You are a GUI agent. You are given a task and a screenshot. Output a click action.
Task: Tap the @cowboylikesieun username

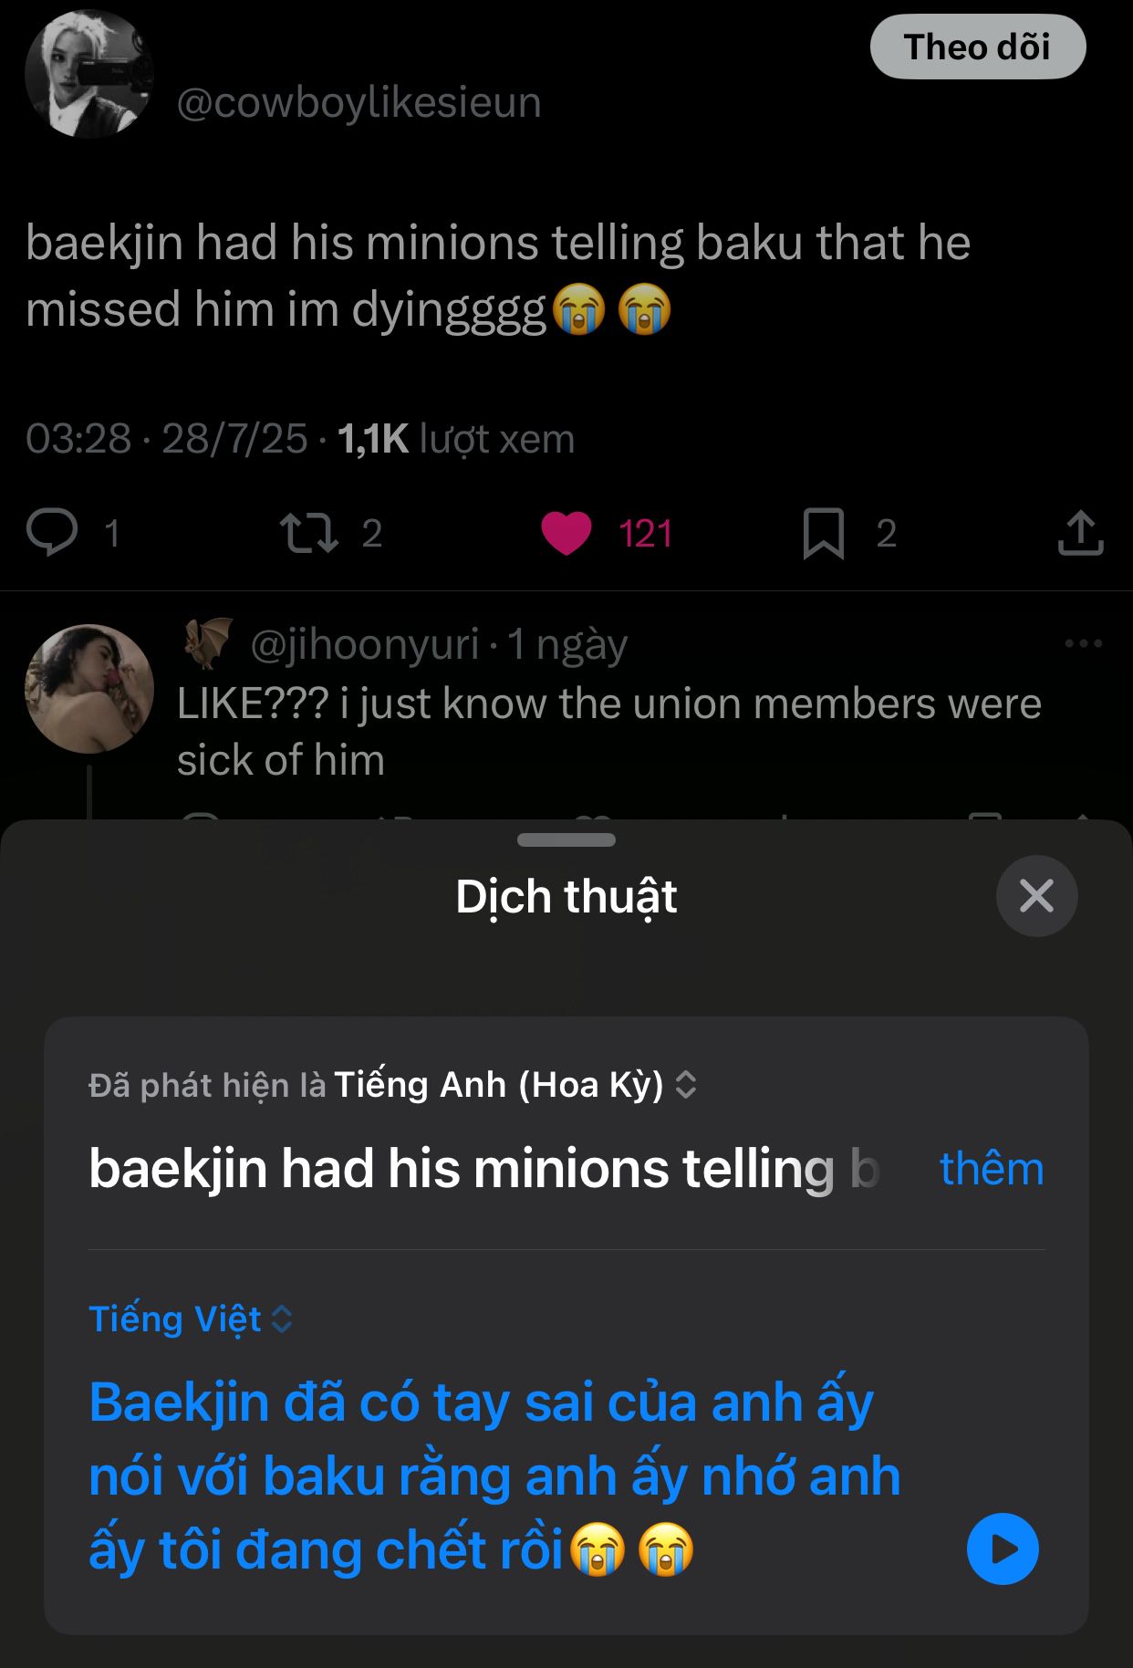359,102
